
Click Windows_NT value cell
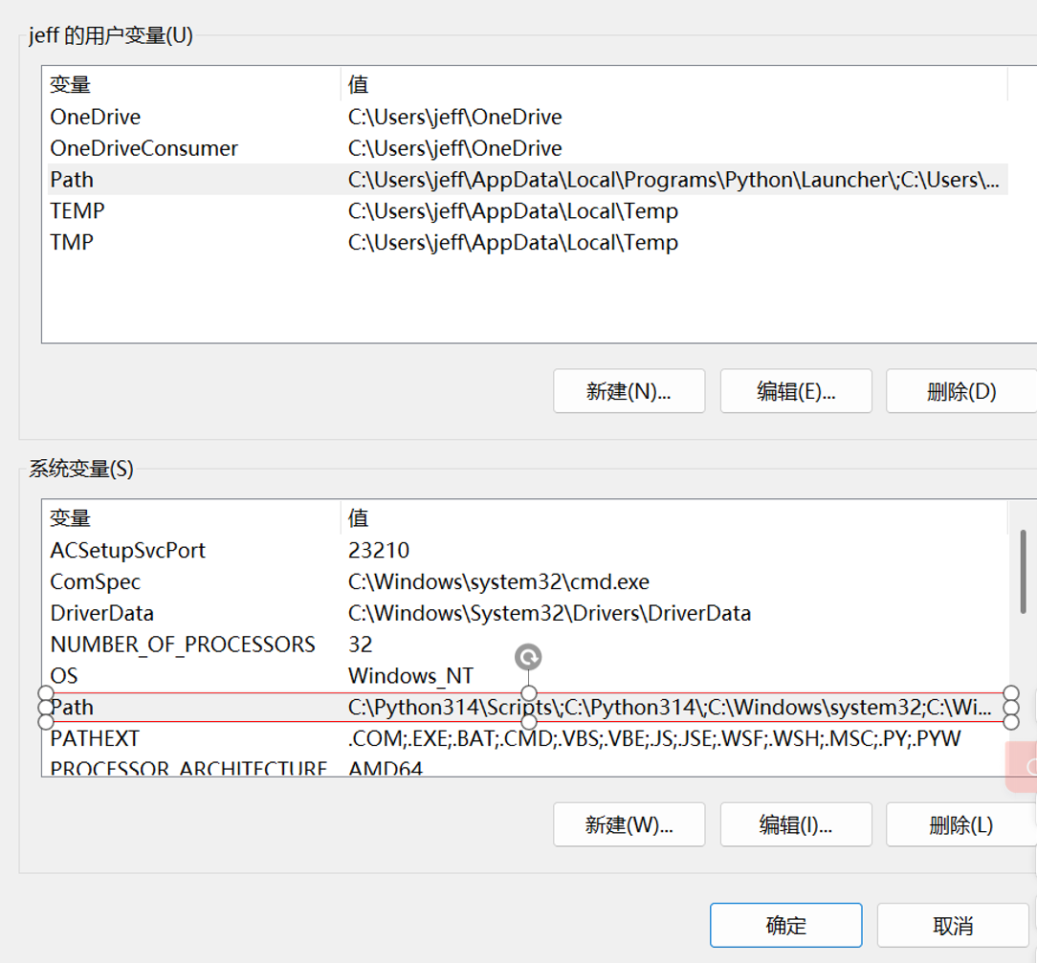coord(410,676)
